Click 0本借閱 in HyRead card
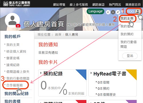Screen dimensions: 143x103 [x=103, y=83]
